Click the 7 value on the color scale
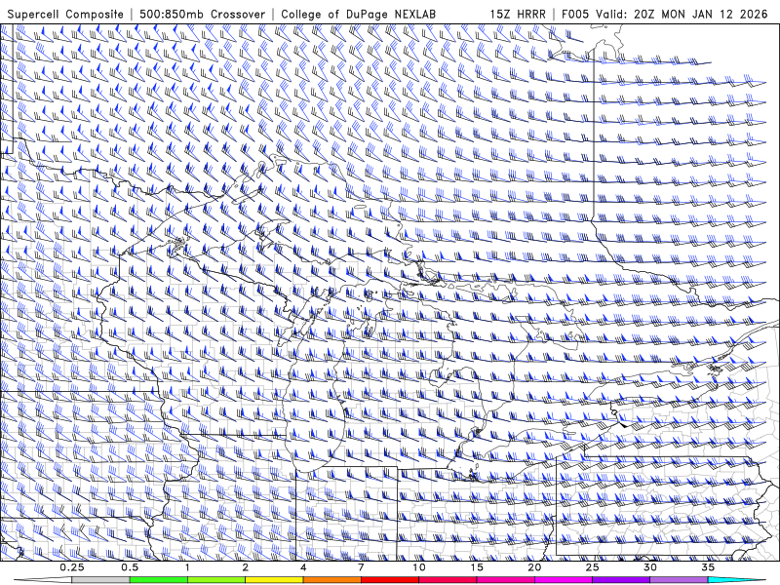The height and width of the screenshot is (585, 780). [361, 567]
